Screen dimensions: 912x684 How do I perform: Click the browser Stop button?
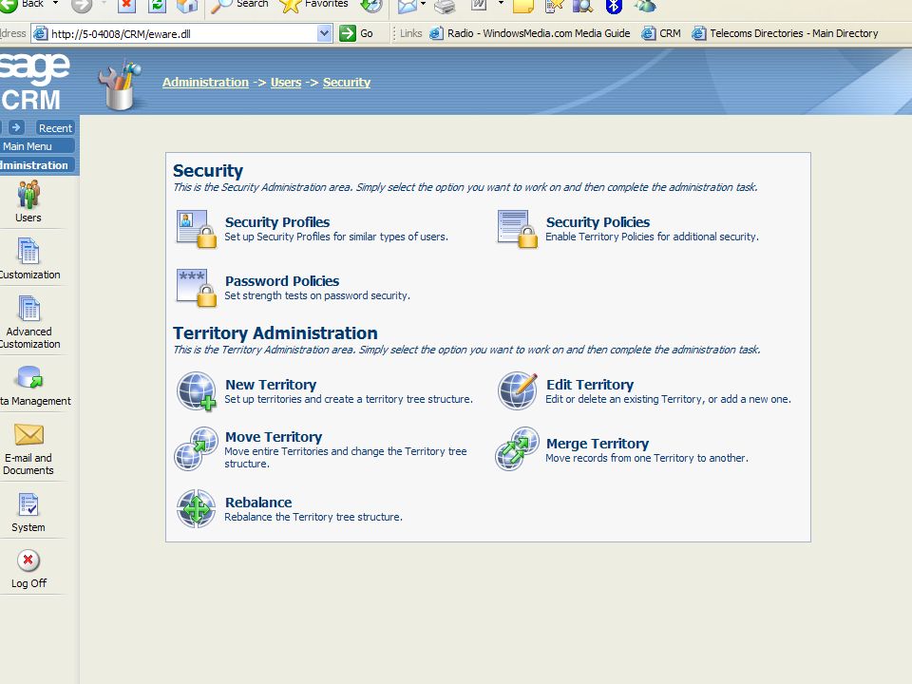click(x=126, y=6)
